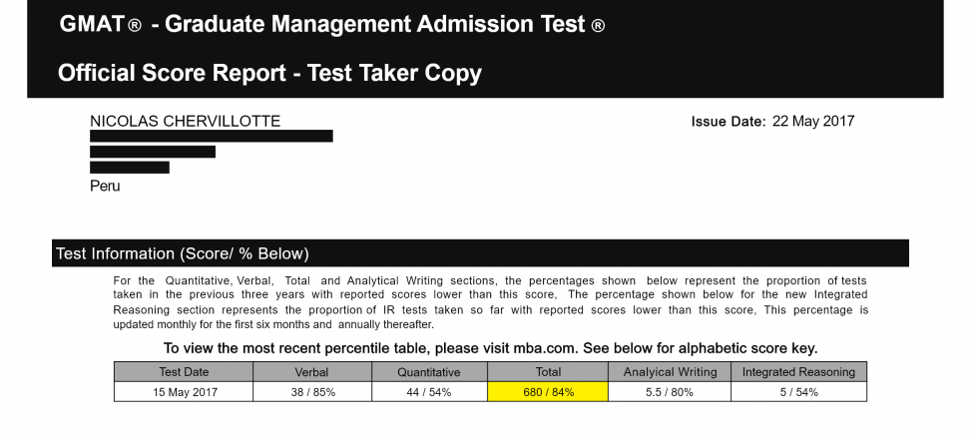This screenshot has height=439, width=973.
Task: Click the Verbal column header
Action: tap(311, 372)
